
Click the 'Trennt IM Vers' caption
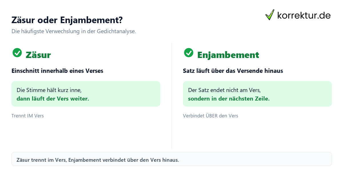pyautogui.click(x=28, y=116)
